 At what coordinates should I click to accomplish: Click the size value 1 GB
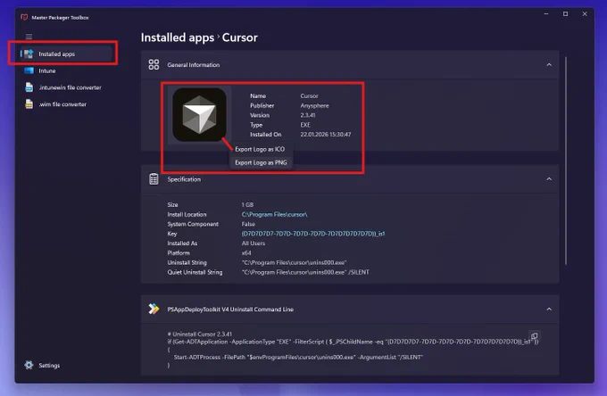[247, 204]
